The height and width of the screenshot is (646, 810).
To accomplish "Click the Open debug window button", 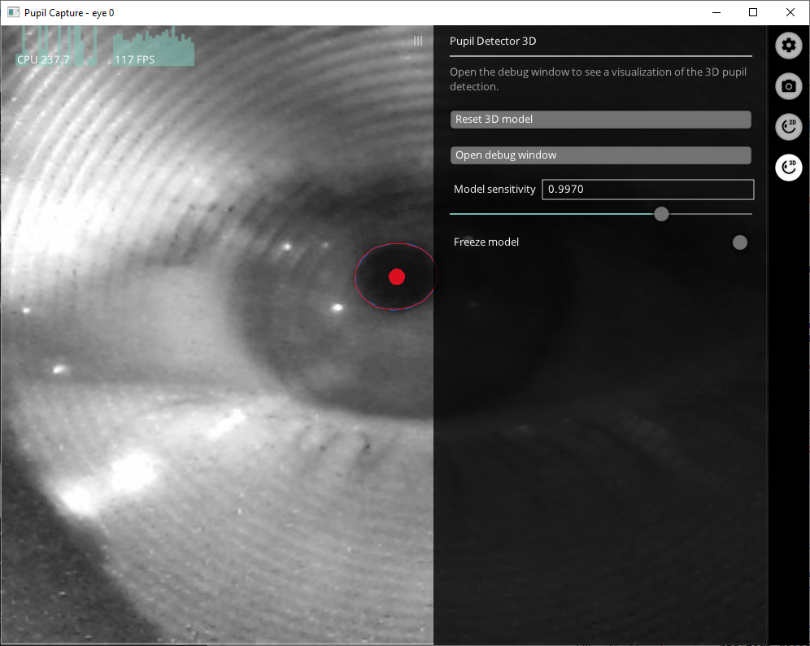I will pos(601,155).
